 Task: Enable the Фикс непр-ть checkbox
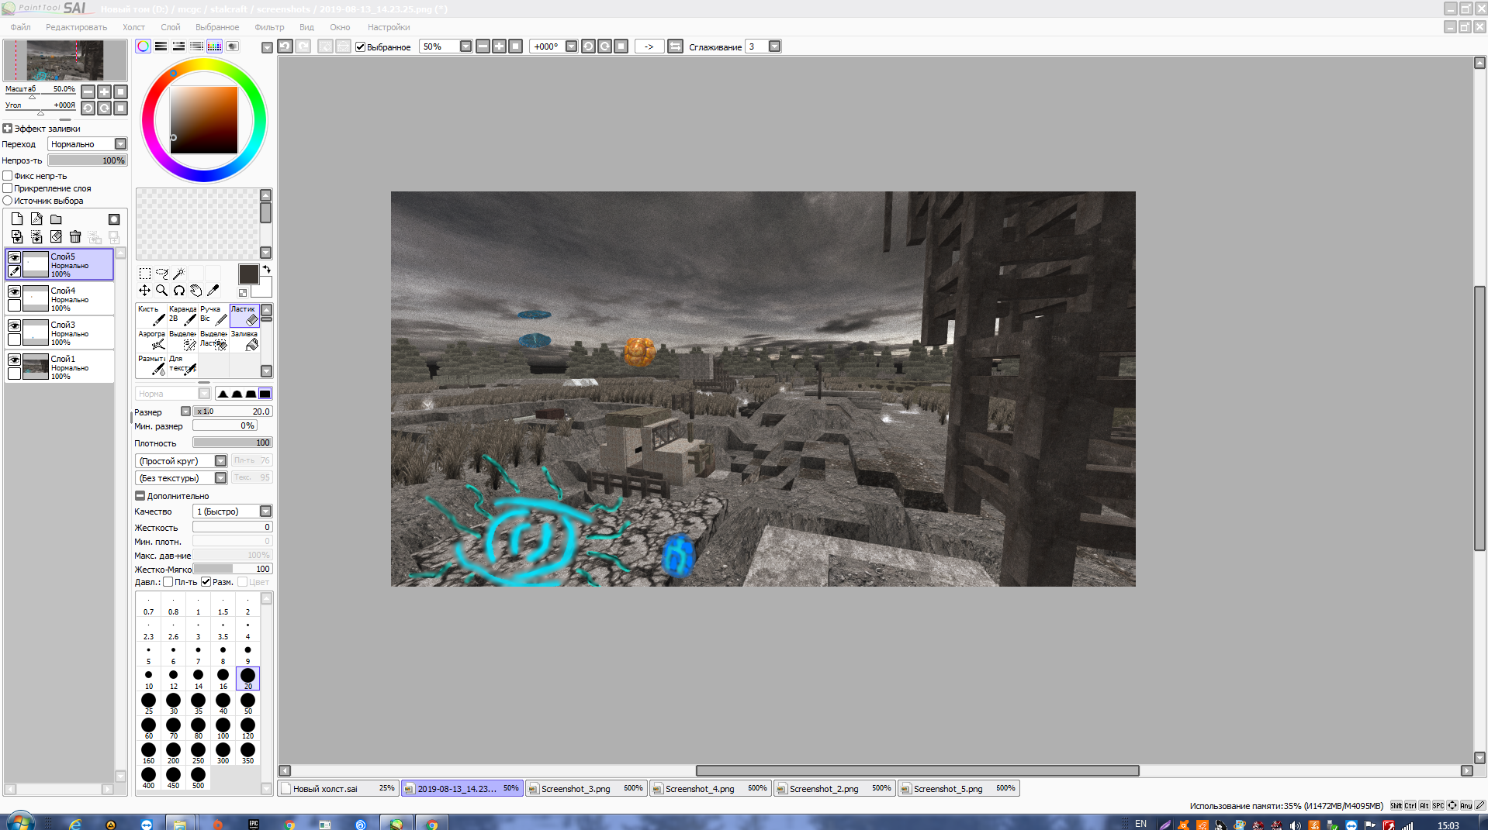pos(8,176)
